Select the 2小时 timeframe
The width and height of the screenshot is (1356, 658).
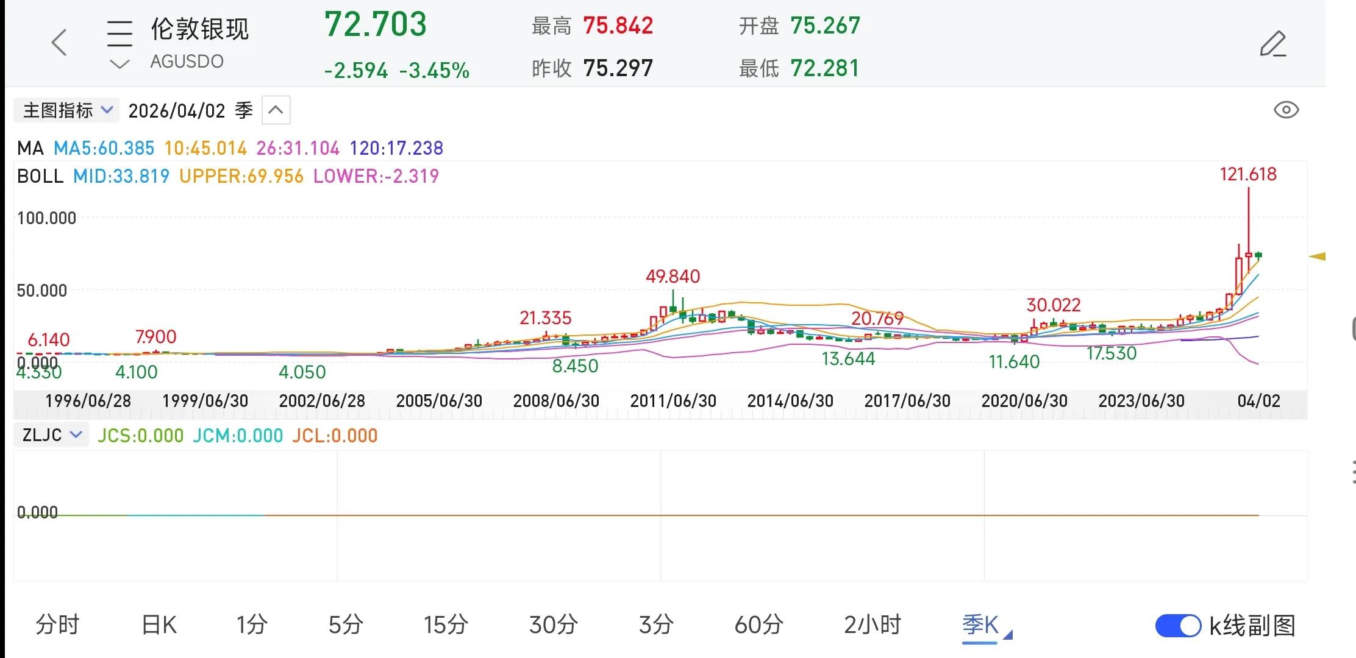point(872,625)
